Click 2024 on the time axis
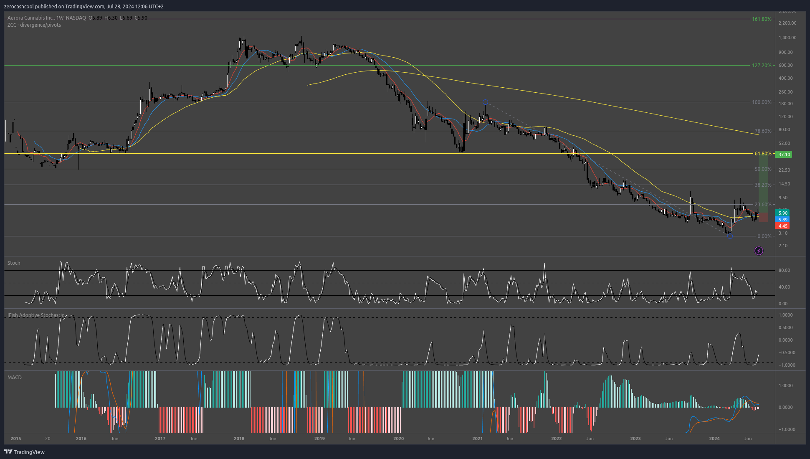Screen dimensions: 810x459 (714, 439)
